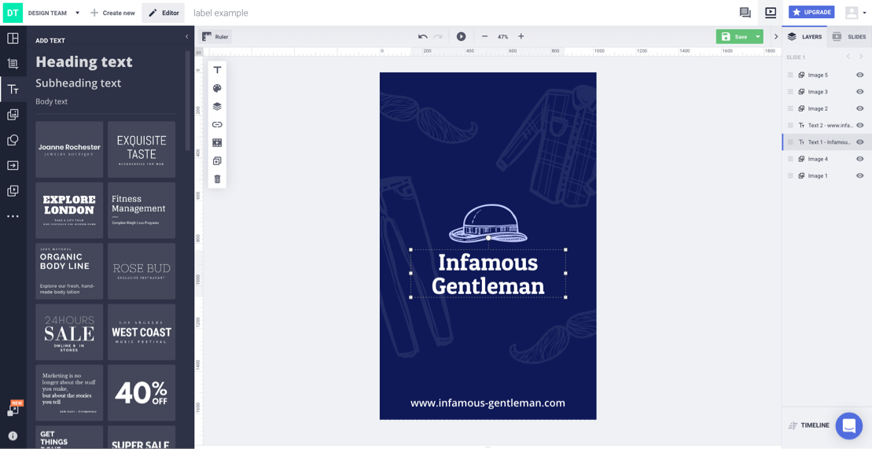Viewport: 872px width, 449px height.
Task: Open the chat support bubble
Action: pyautogui.click(x=848, y=425)
